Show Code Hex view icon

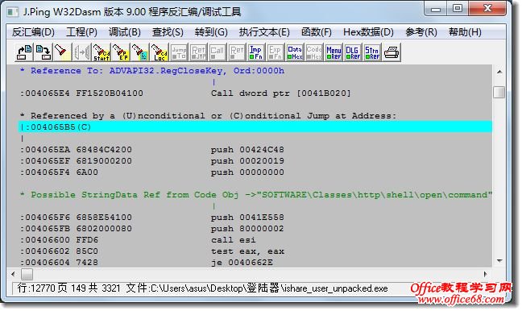(x=314, y=52)
